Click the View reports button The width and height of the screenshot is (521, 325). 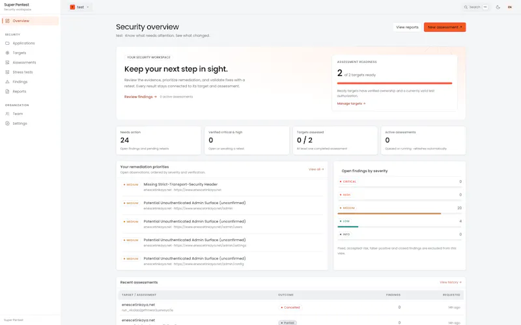[x=407, y=27]
